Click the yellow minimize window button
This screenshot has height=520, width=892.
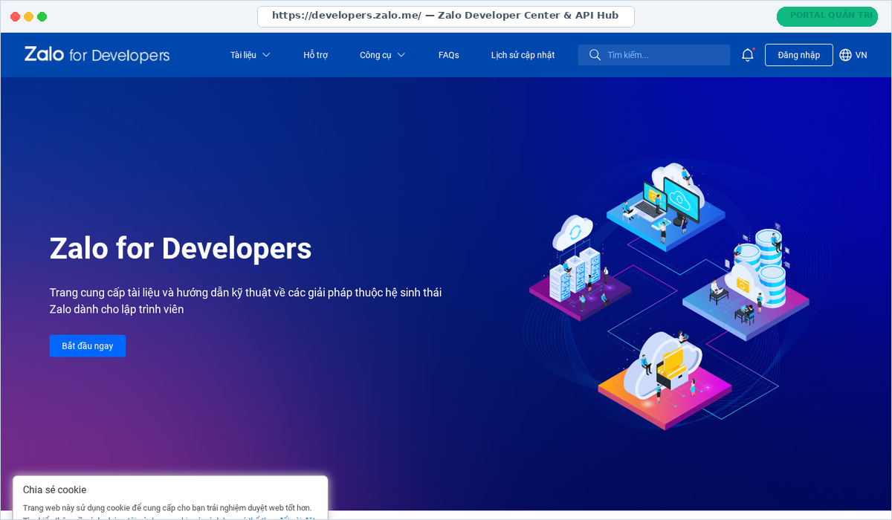pos(29,16)
